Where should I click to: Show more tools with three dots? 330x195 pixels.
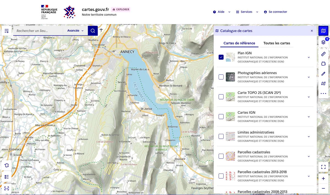(323, 94)
